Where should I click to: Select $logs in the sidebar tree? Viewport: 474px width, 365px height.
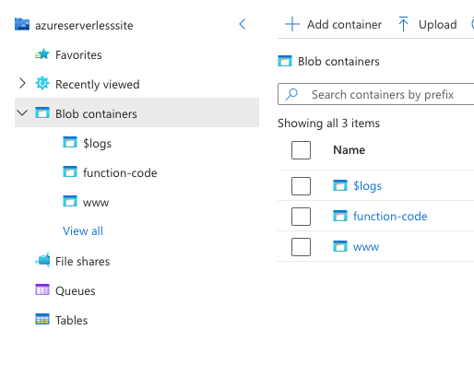pos(97,144)
